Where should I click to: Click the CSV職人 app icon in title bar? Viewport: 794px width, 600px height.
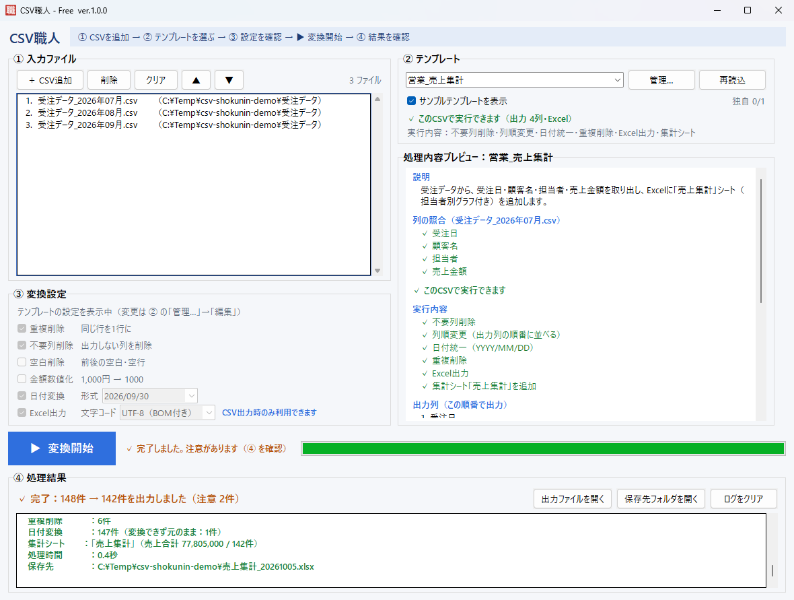pos(11,10)
